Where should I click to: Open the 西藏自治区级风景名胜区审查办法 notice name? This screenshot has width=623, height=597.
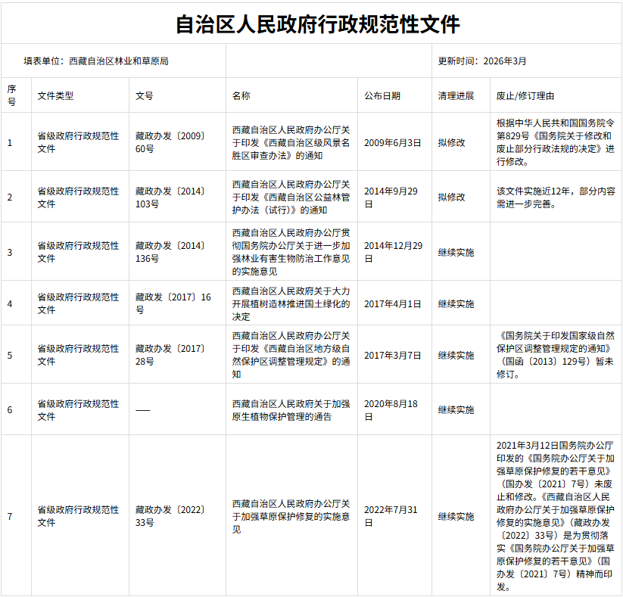(291, 142)
